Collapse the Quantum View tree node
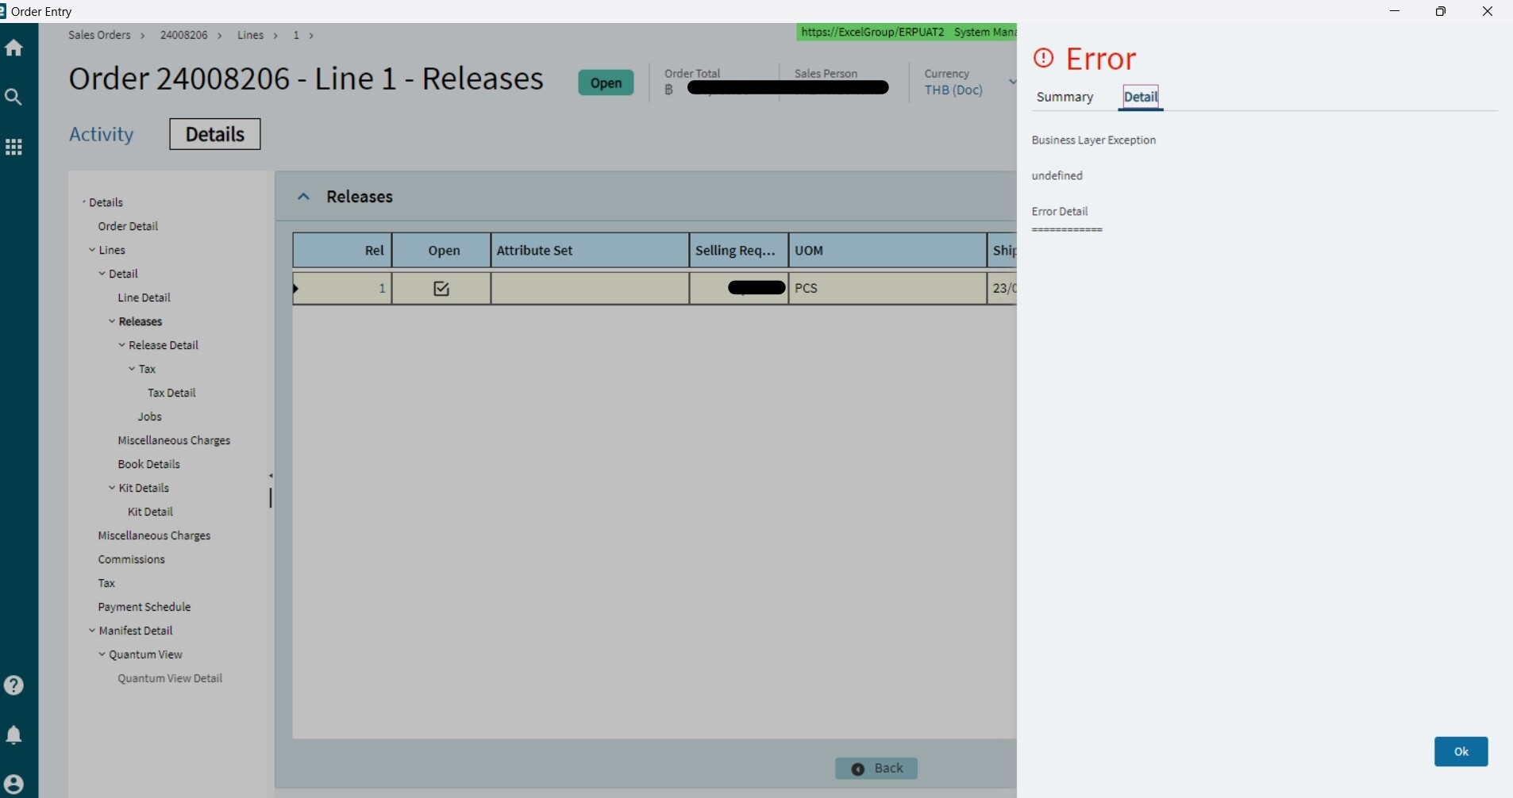 coord(102,654)
